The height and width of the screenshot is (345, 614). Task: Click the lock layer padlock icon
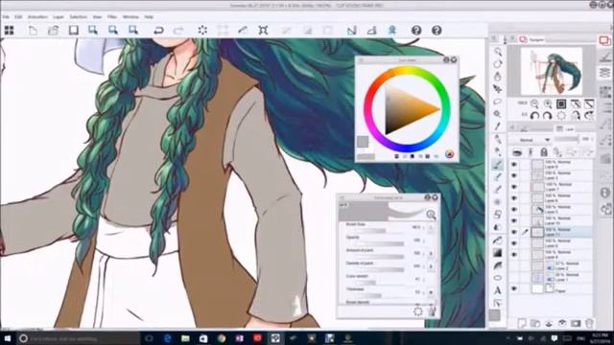tap(544, 151)
